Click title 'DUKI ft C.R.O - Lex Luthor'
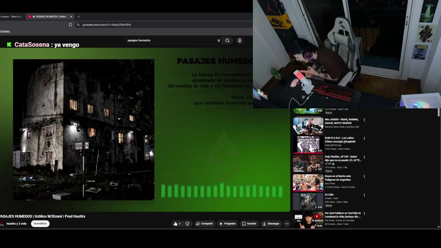 click(340, 140)
